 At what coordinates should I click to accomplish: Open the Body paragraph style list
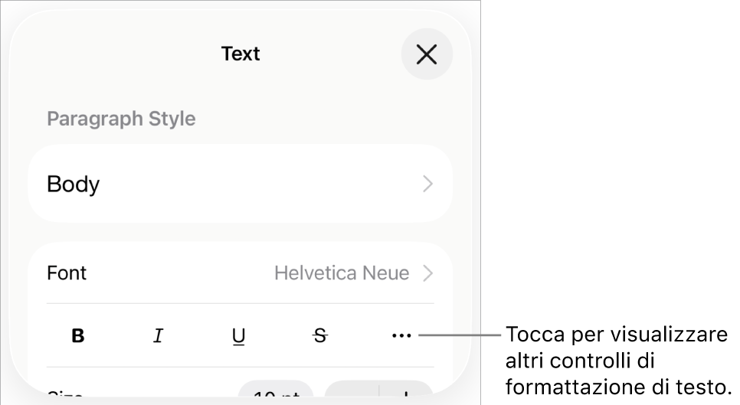click(x=240, y=184)
